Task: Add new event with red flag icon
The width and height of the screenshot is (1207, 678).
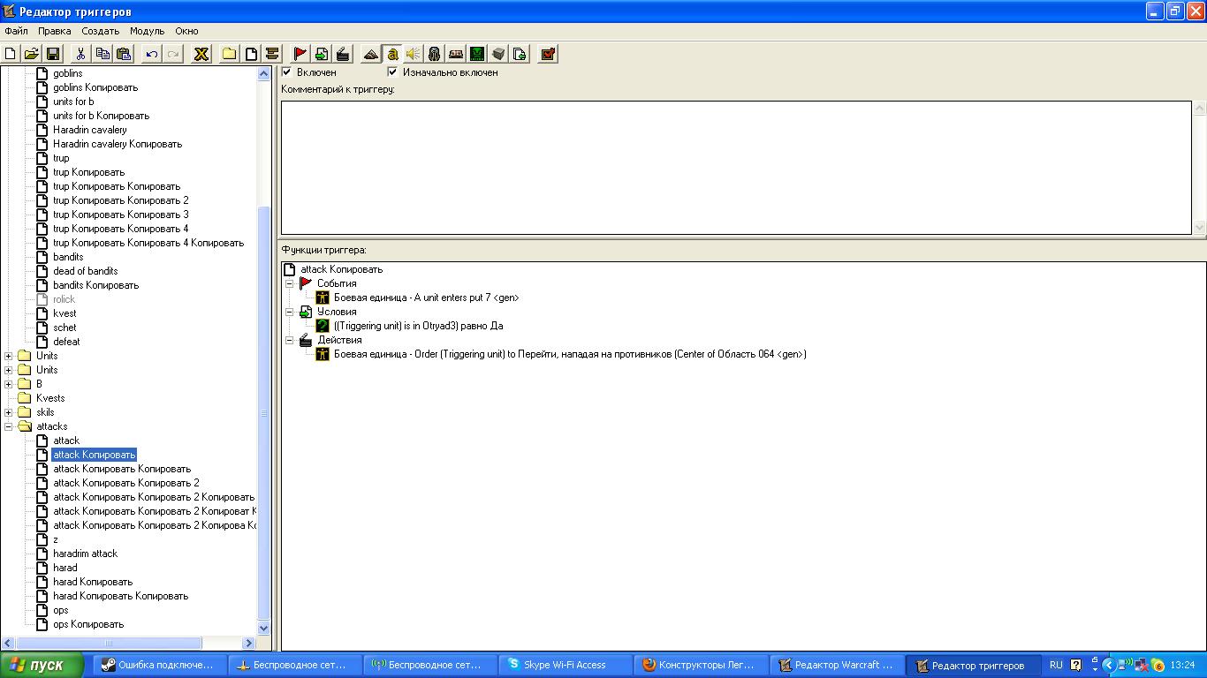Action: tap(300, 54)
